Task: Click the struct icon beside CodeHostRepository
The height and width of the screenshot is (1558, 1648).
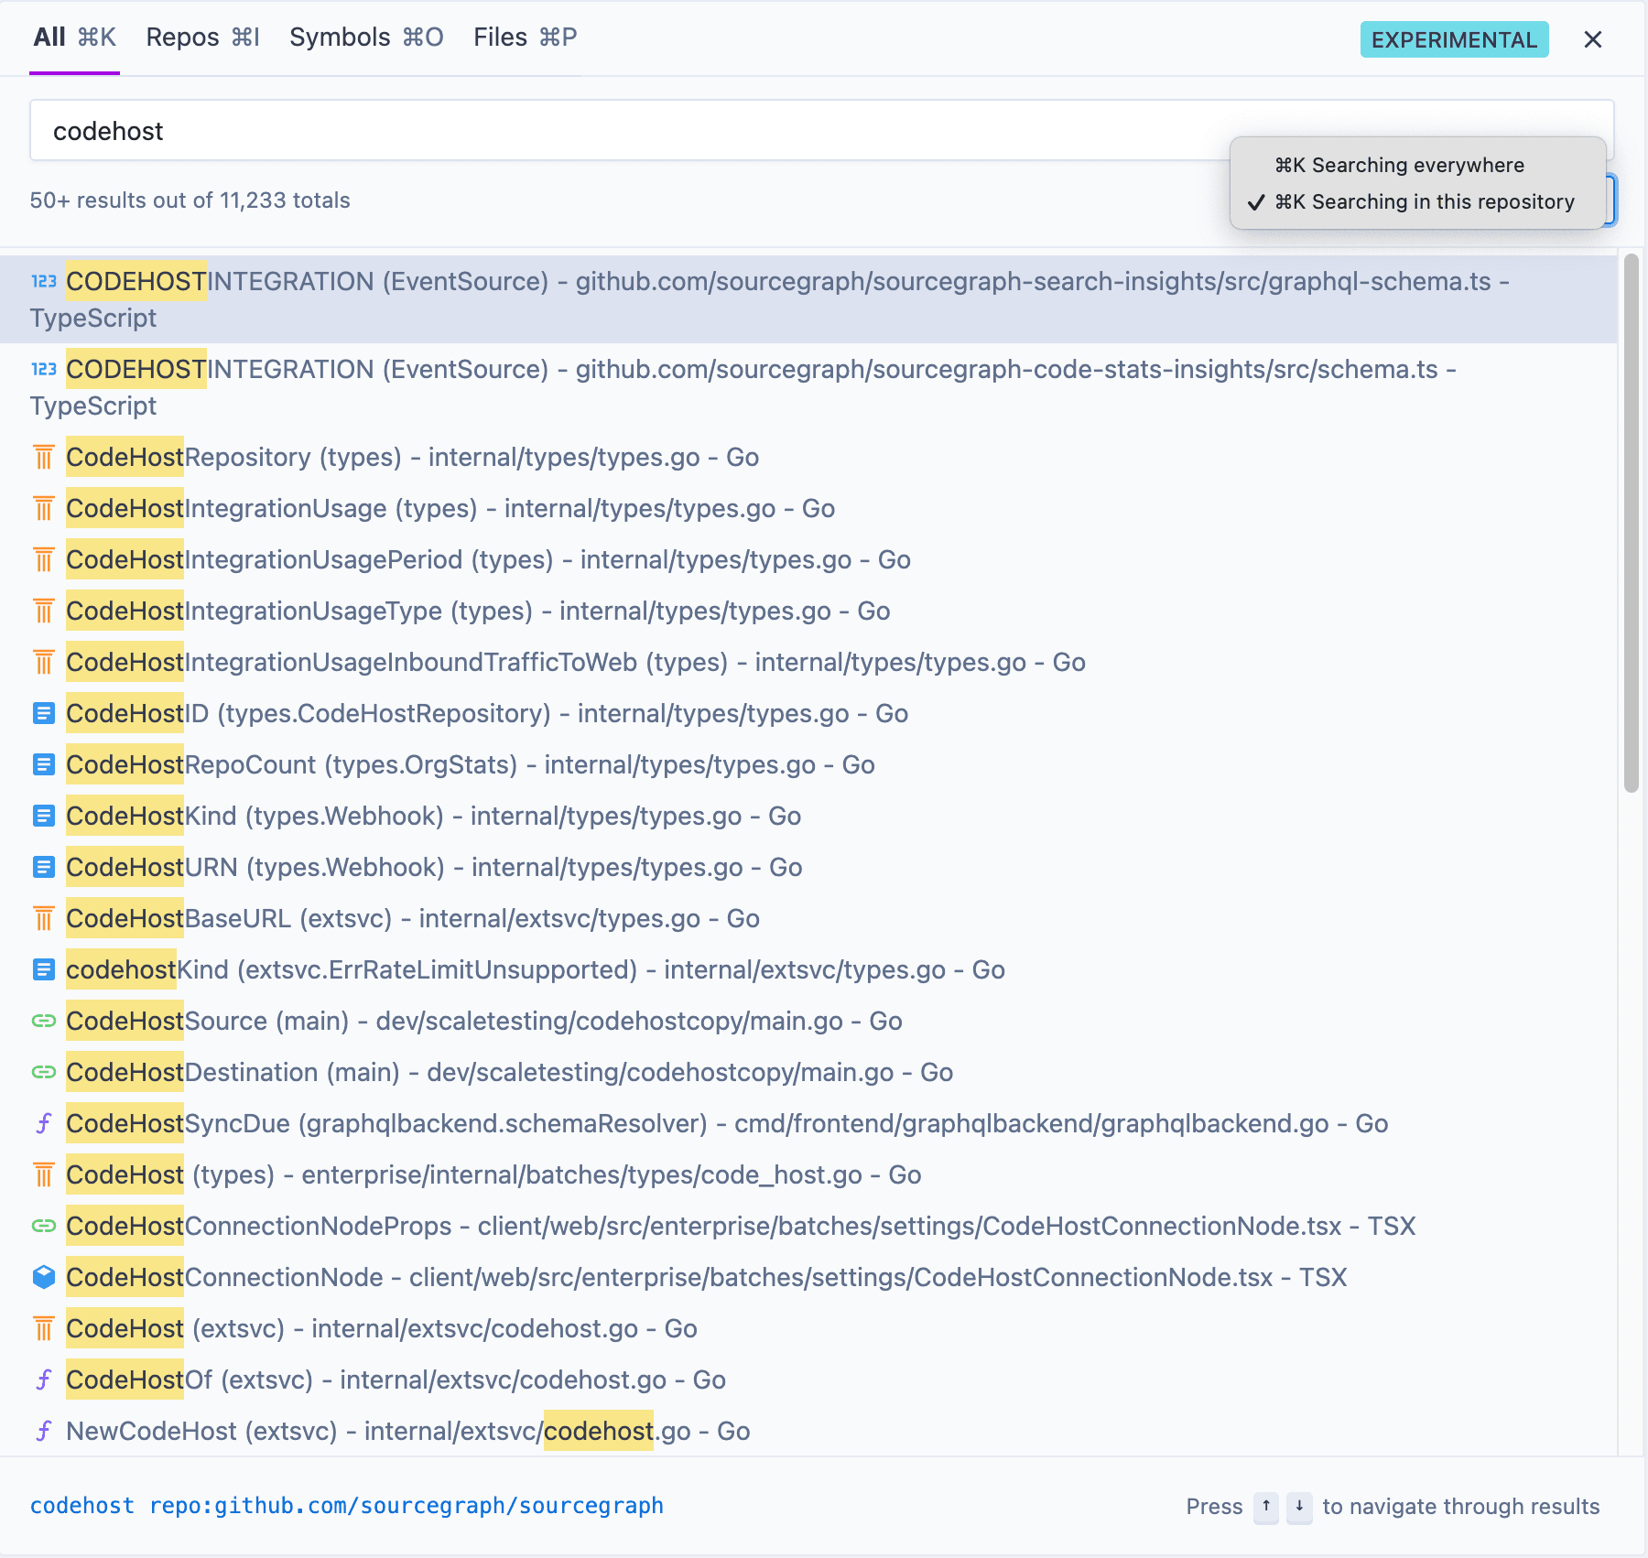Action: click(x=44, y=457)
